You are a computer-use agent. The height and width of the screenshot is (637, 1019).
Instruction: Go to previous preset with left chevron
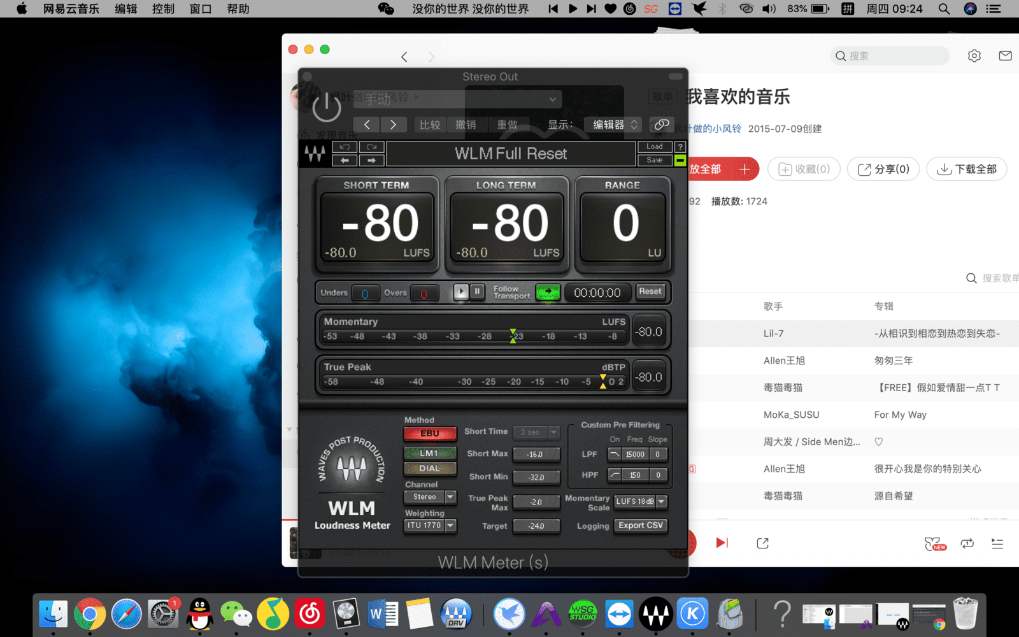(367, 125)
